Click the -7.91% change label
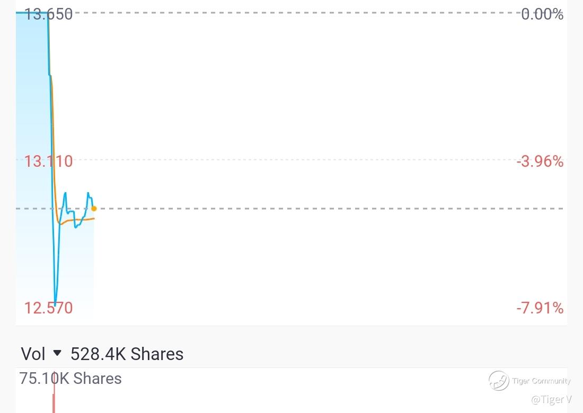This screenshot has height=413, width=583. [x=540, y=308]
